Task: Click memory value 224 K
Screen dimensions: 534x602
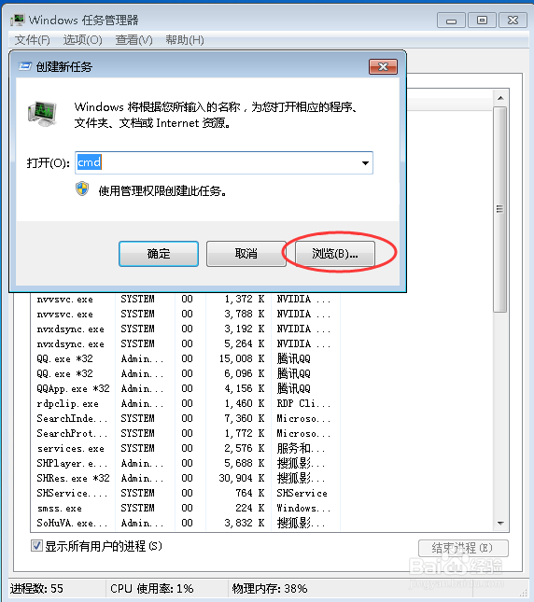Action: [x=250, y=508]
